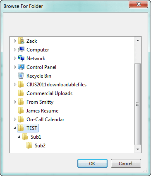This screenshot has height=176, width=151.
Task: Select the Network globe icon
Action: pos(21,58)
